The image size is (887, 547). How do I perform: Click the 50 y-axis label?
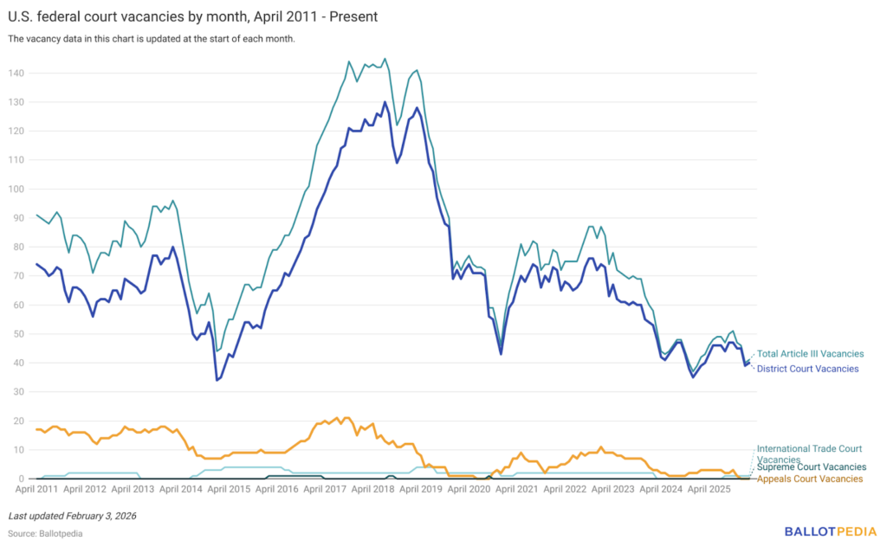coord(19,334)
